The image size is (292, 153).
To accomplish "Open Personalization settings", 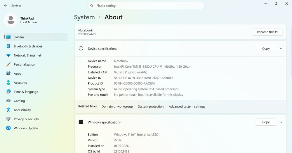I will pyautogui.click(x=36, y=64).
